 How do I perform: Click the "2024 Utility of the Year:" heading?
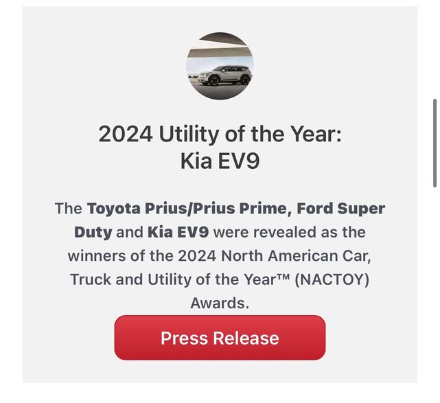(220, 133)
